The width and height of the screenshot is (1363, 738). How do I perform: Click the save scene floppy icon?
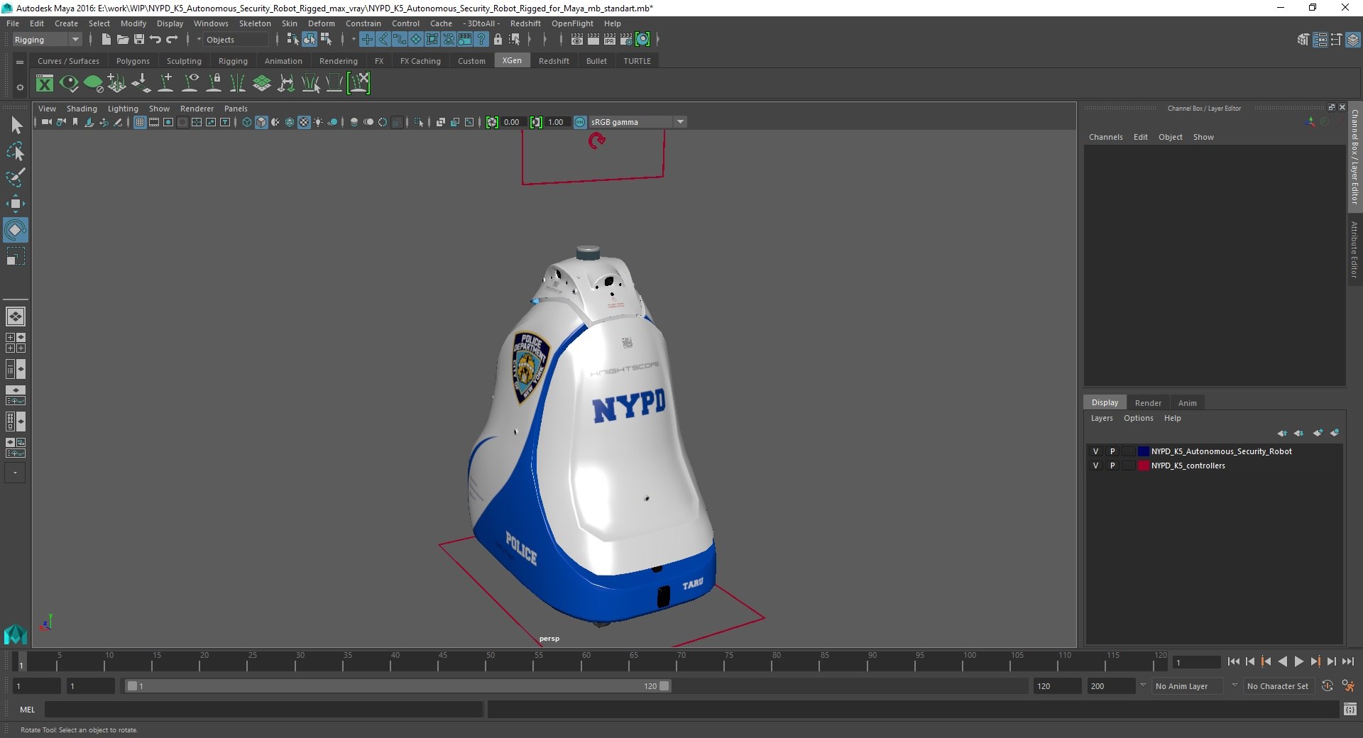[139, 40]
